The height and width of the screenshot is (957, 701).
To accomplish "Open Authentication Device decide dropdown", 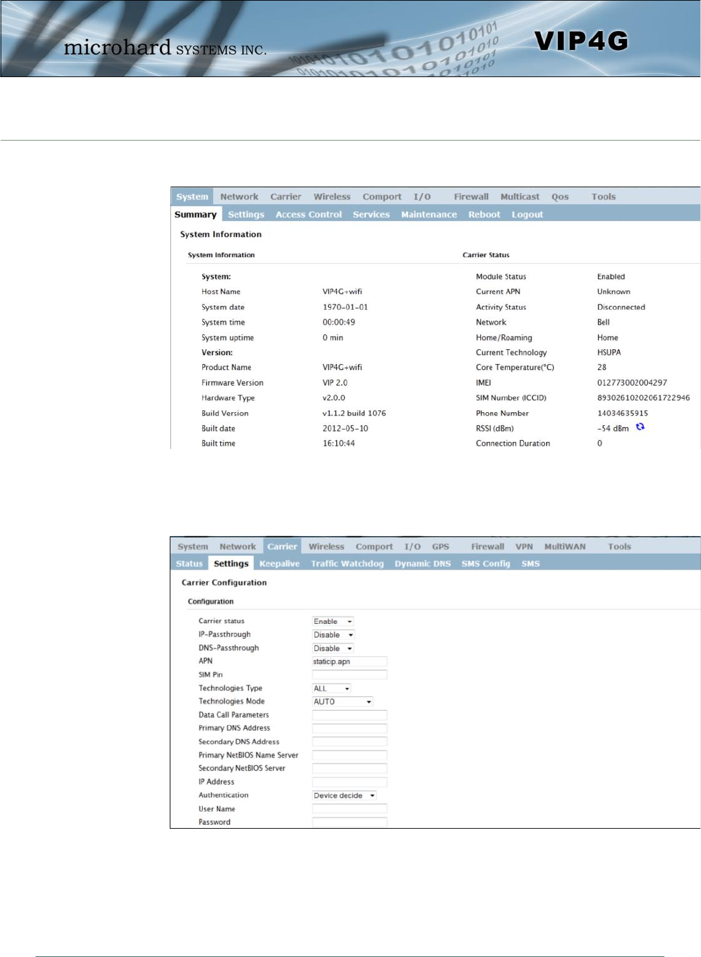I will pos(345,796).
